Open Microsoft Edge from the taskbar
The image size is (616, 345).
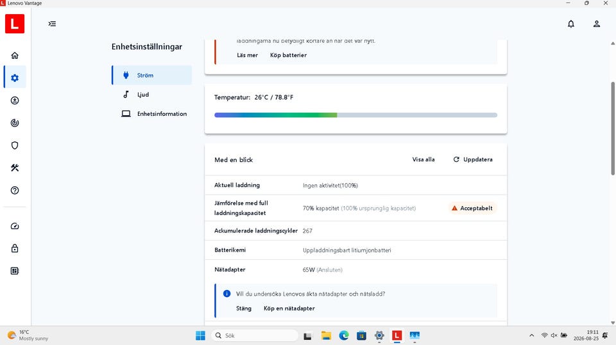coord(344,335)
